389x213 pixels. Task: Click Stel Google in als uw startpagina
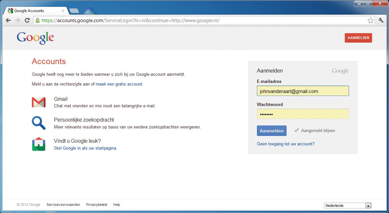pos(85,148)
